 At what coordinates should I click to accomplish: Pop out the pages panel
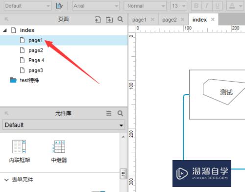(x=6, y=19)
